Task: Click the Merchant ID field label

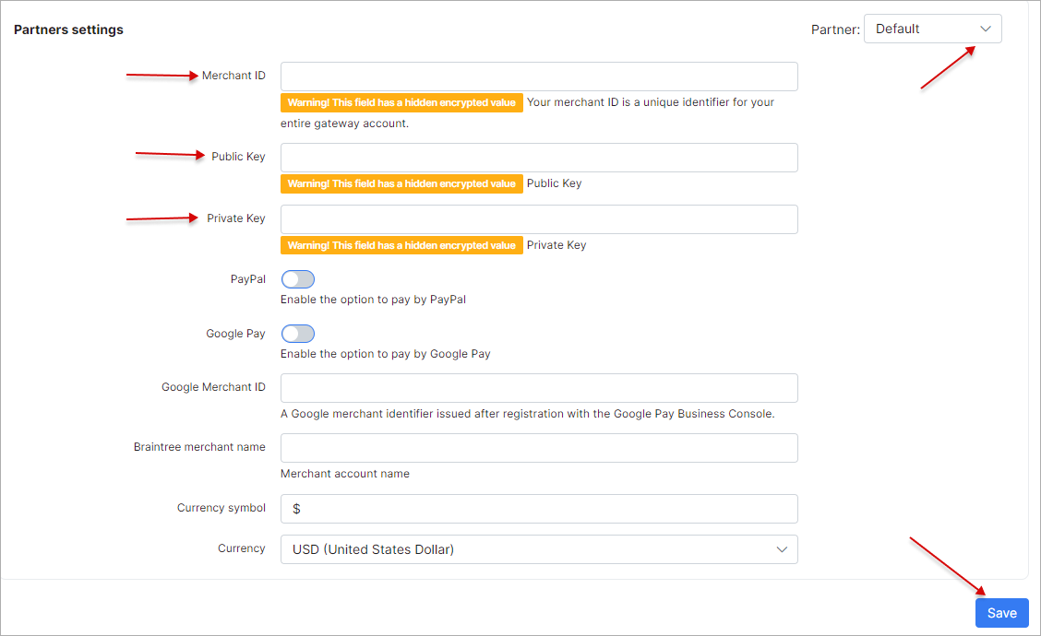Action: [233, 76]
